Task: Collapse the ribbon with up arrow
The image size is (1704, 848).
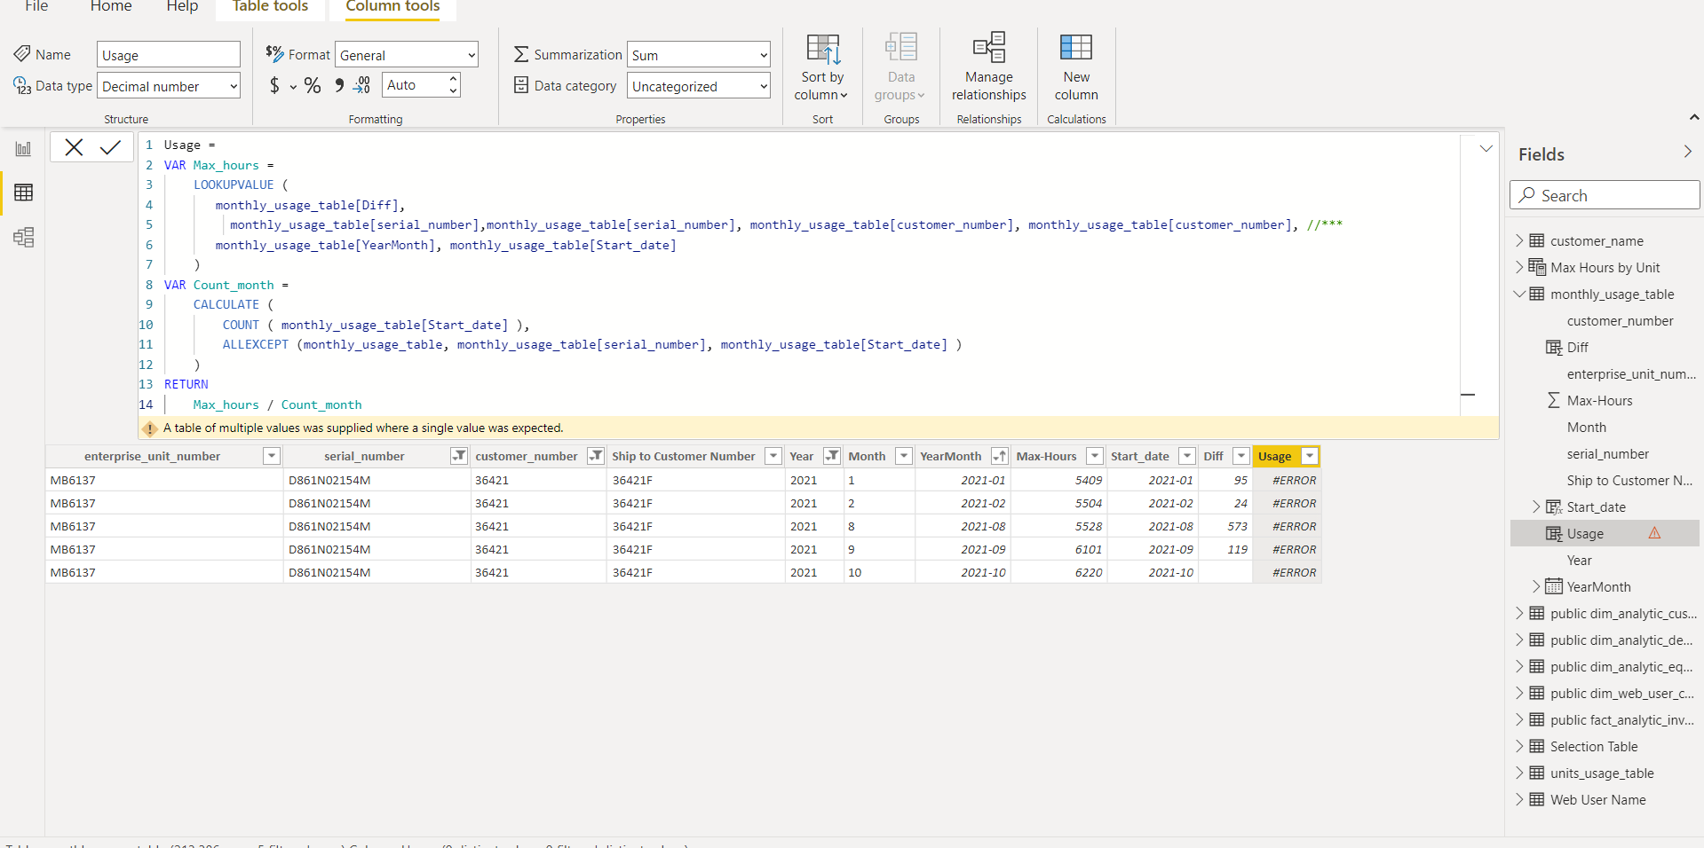Action: [1694, 117]
